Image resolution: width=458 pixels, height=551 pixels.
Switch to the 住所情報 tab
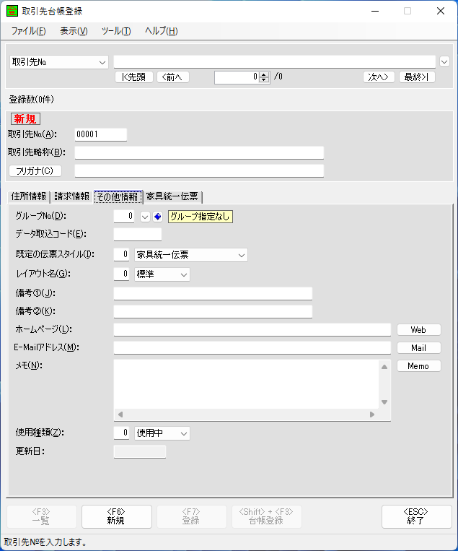(29, 196)
